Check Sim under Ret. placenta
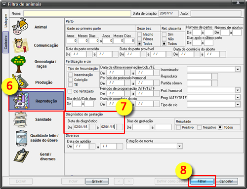This screenshot has height=189, width=247. (164, 34)
